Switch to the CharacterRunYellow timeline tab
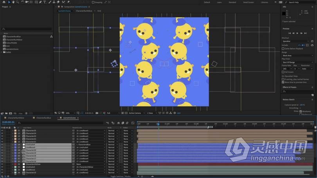317x178 pixels. 16,117
